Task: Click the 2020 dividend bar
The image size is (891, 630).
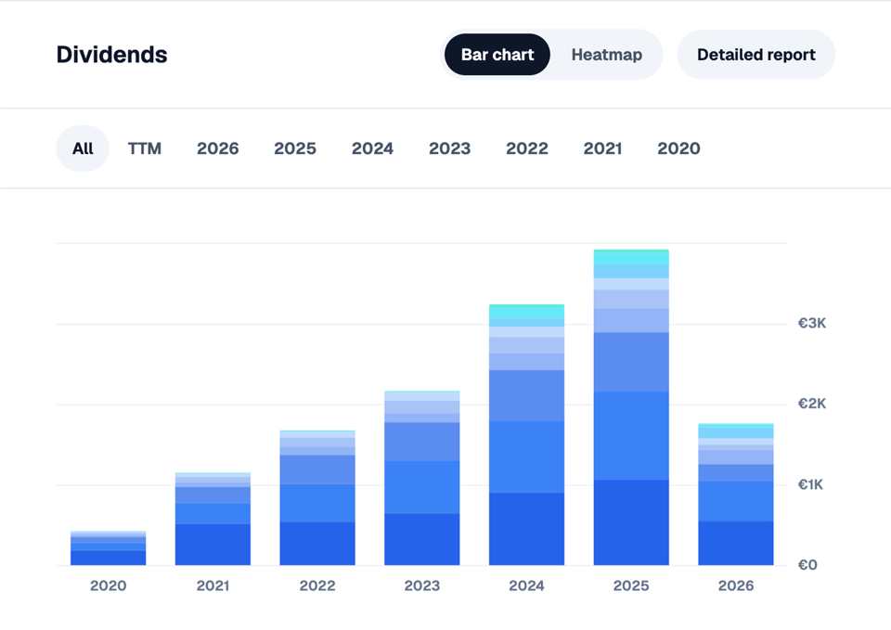Action: pyautogui.click(x=108, y=548)
